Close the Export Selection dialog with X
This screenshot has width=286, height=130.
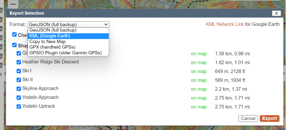(x=276, y=13)
